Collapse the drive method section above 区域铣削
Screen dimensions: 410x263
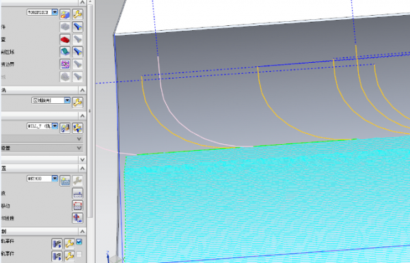[83, 90]
